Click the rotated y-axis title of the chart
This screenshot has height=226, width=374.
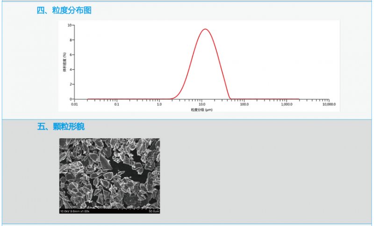pos(65,62)
